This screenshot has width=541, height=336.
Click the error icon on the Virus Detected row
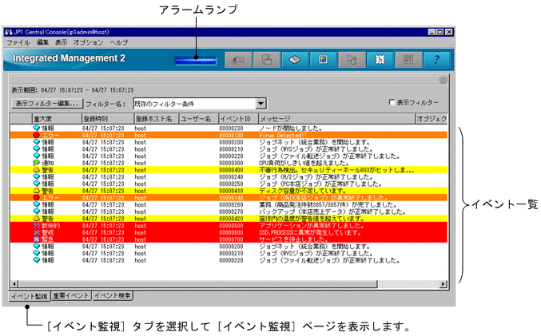(x=36, y=135)
